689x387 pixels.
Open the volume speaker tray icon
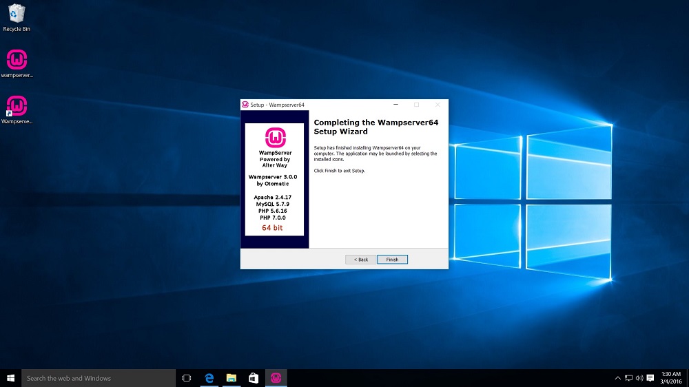(x=639, y=378)
